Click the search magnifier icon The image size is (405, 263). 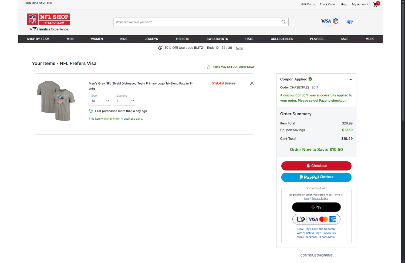coord(283,22)
